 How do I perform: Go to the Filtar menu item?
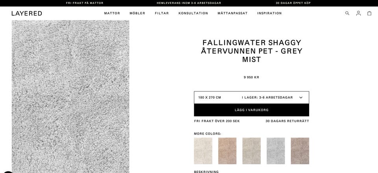[x=162, y=13]
